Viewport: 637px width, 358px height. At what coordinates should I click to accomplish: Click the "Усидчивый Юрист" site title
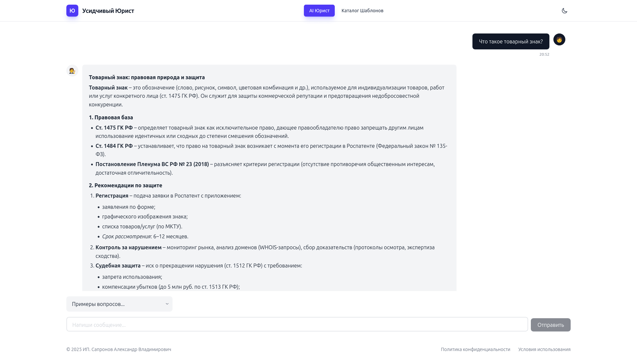click(108, 10)
